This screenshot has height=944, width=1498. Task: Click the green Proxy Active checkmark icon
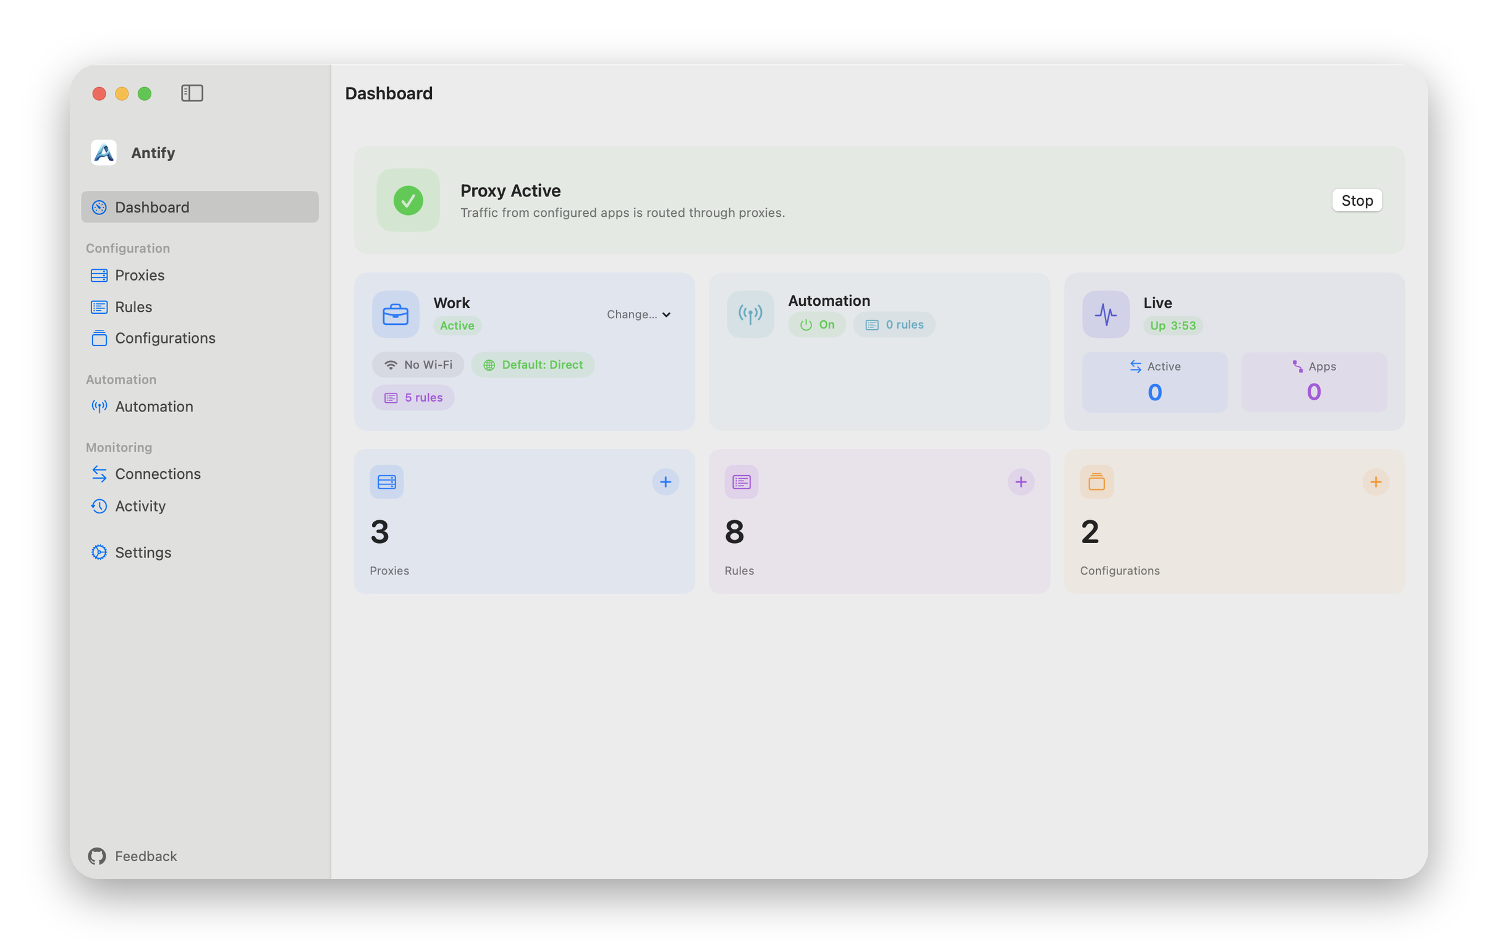[x=408, y=200]
